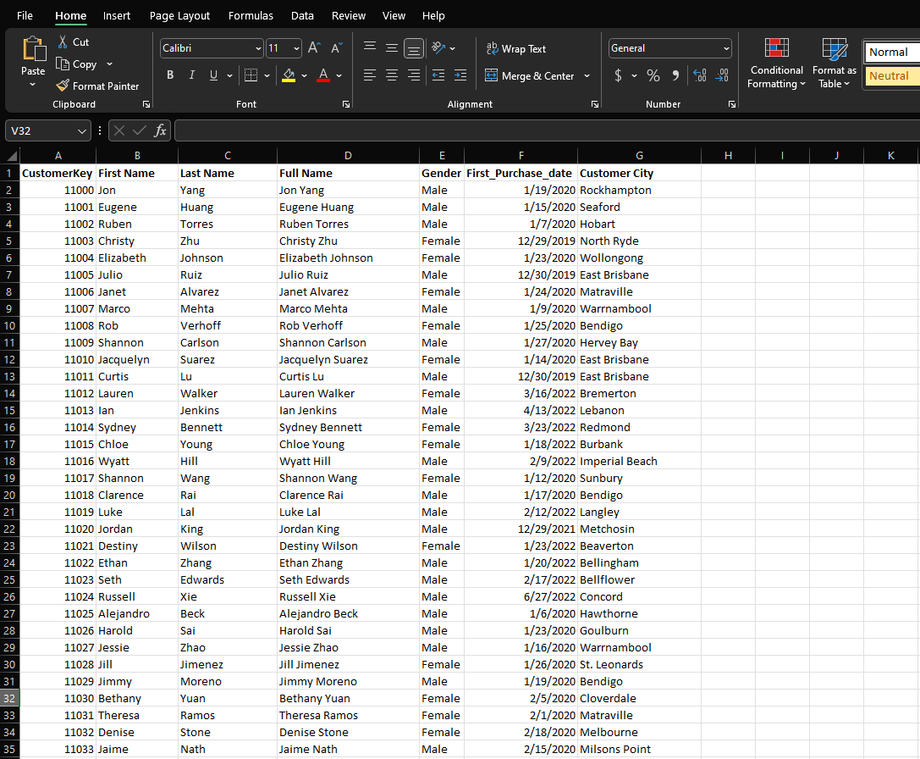Open Conditional Formatting options
Image resolution: width=920 pixels, height=759 pixels.
point(776,64)
